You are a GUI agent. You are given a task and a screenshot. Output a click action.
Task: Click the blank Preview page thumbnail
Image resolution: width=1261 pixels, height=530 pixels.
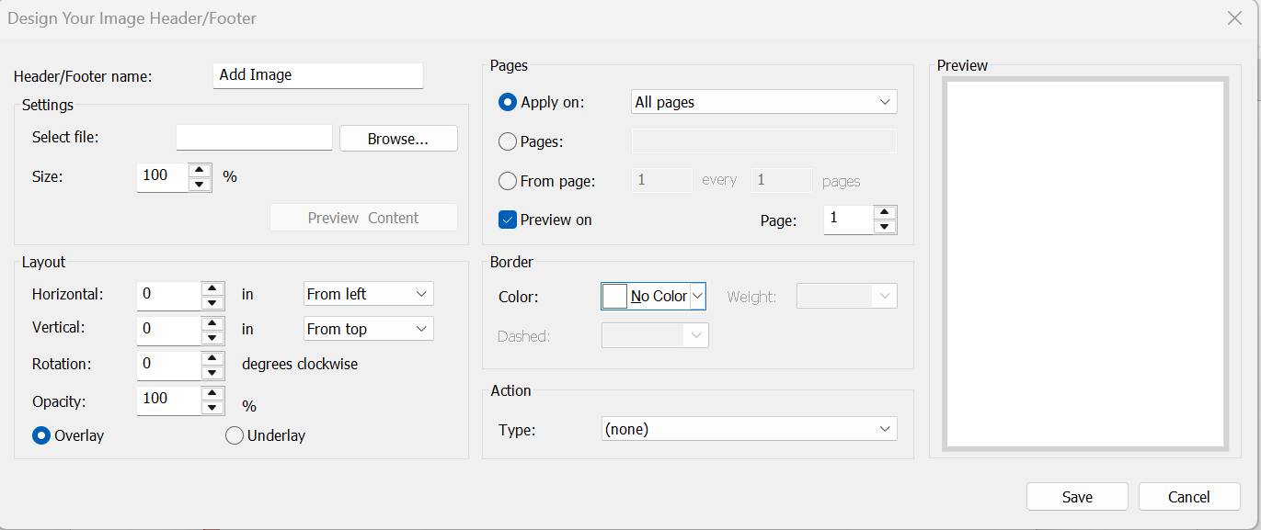[x=1086, y=264]
